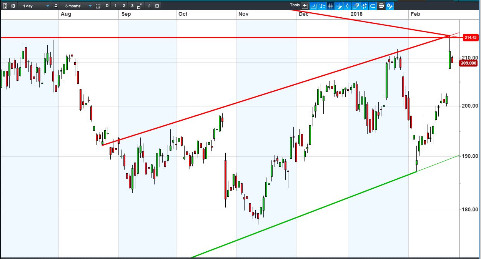The width and height of the screenshot is (481, 259).
Task: Click the Feb month label
Action: pyautogui.click(x=415, y=14)
